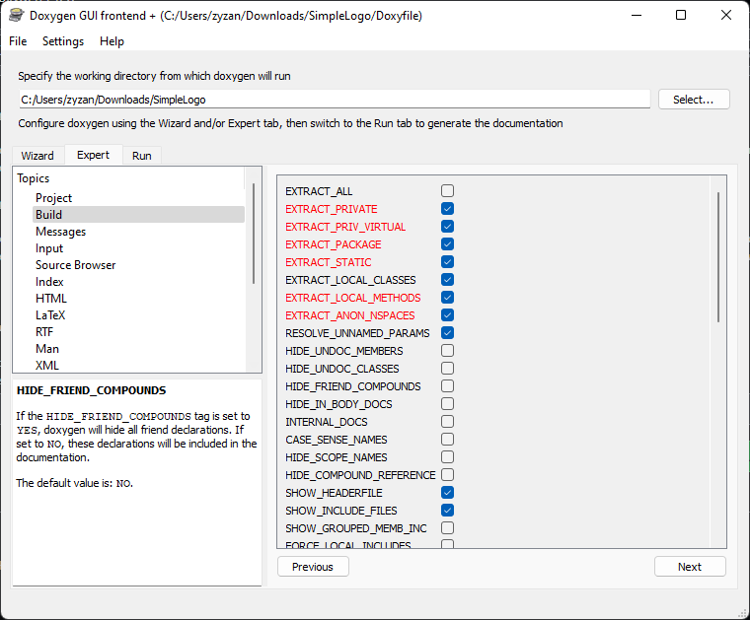Click the working directory path field

(x=335, y=100)
